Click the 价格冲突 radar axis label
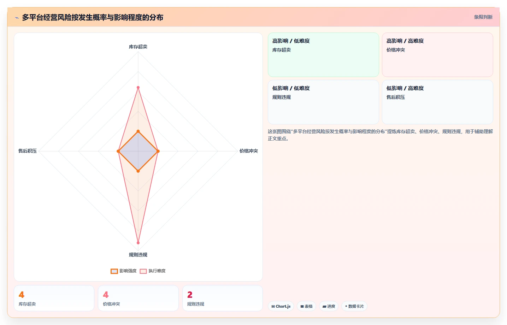The width and height of the screenshot is (507, 325). pyautogui.click(x=249, y=151)
